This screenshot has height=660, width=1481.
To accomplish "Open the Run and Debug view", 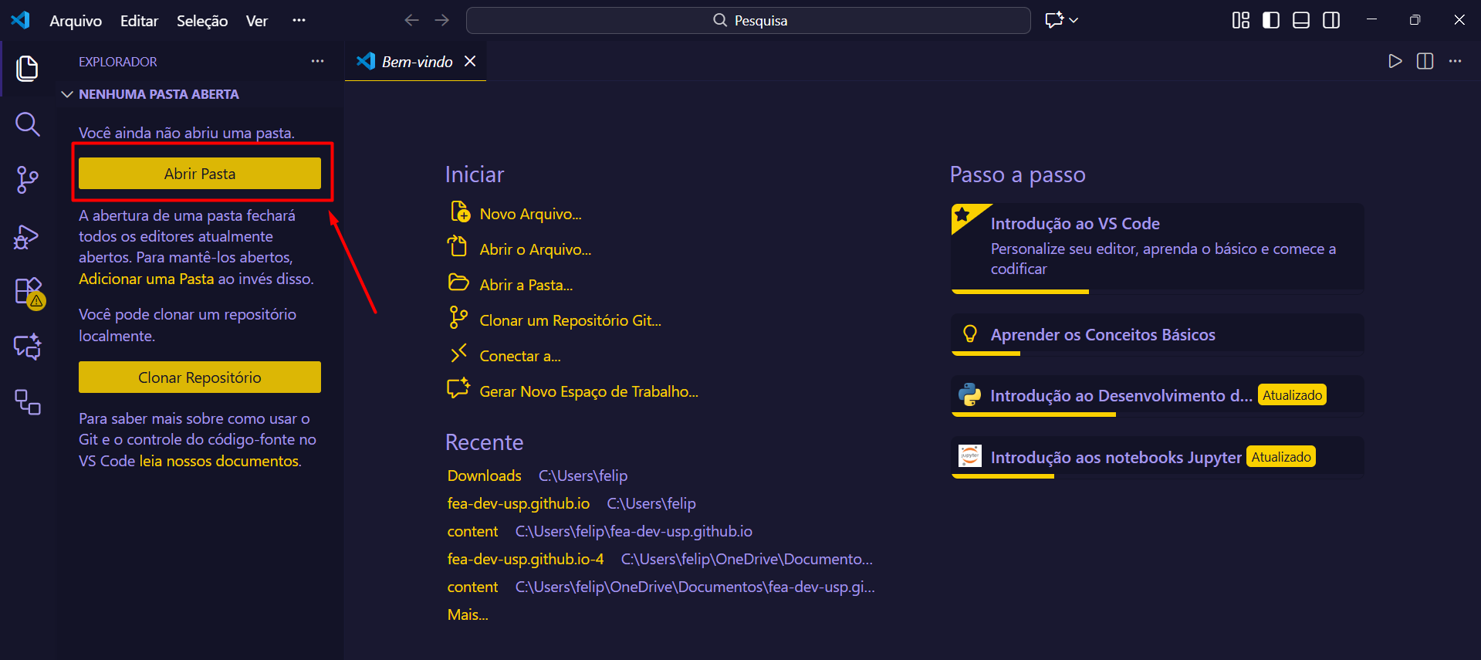I will pyautogui.click(x=28, y=236).
